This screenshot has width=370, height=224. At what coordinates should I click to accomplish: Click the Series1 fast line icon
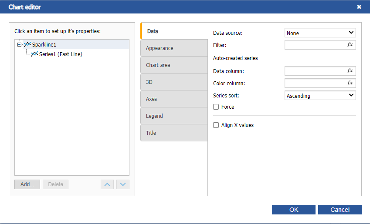pos(34,54)
